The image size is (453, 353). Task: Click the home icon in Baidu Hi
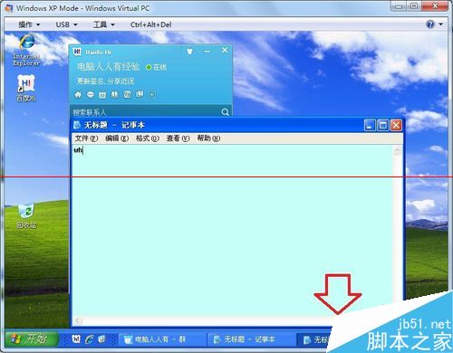[78, 95]
